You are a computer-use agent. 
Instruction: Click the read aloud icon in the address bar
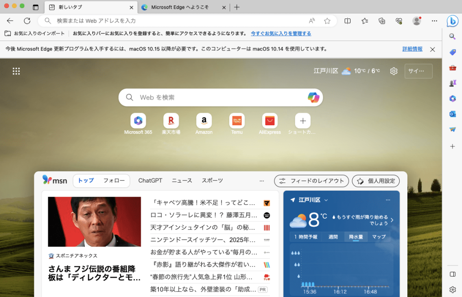312,21
